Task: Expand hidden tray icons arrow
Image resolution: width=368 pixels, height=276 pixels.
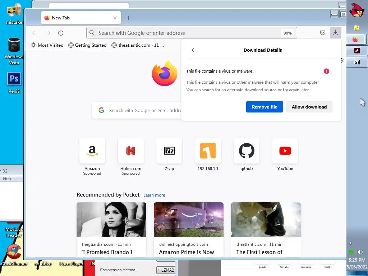Action: coord(350,243)
